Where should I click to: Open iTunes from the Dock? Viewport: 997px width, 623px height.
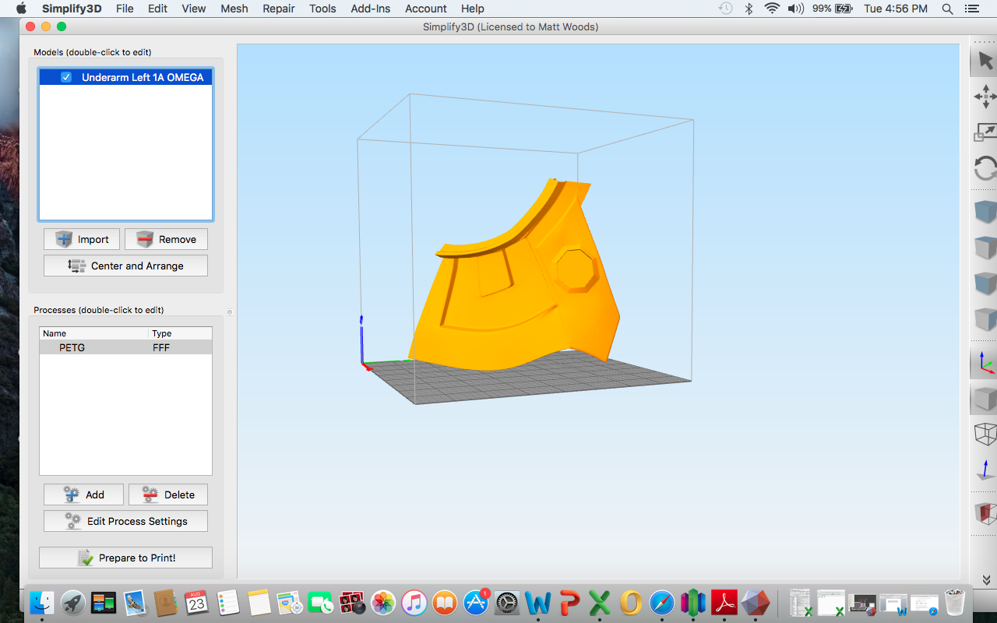pyautogui.click(x=414, y=603)
